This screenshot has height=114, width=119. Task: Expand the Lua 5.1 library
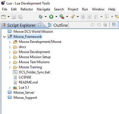point(10,88)
